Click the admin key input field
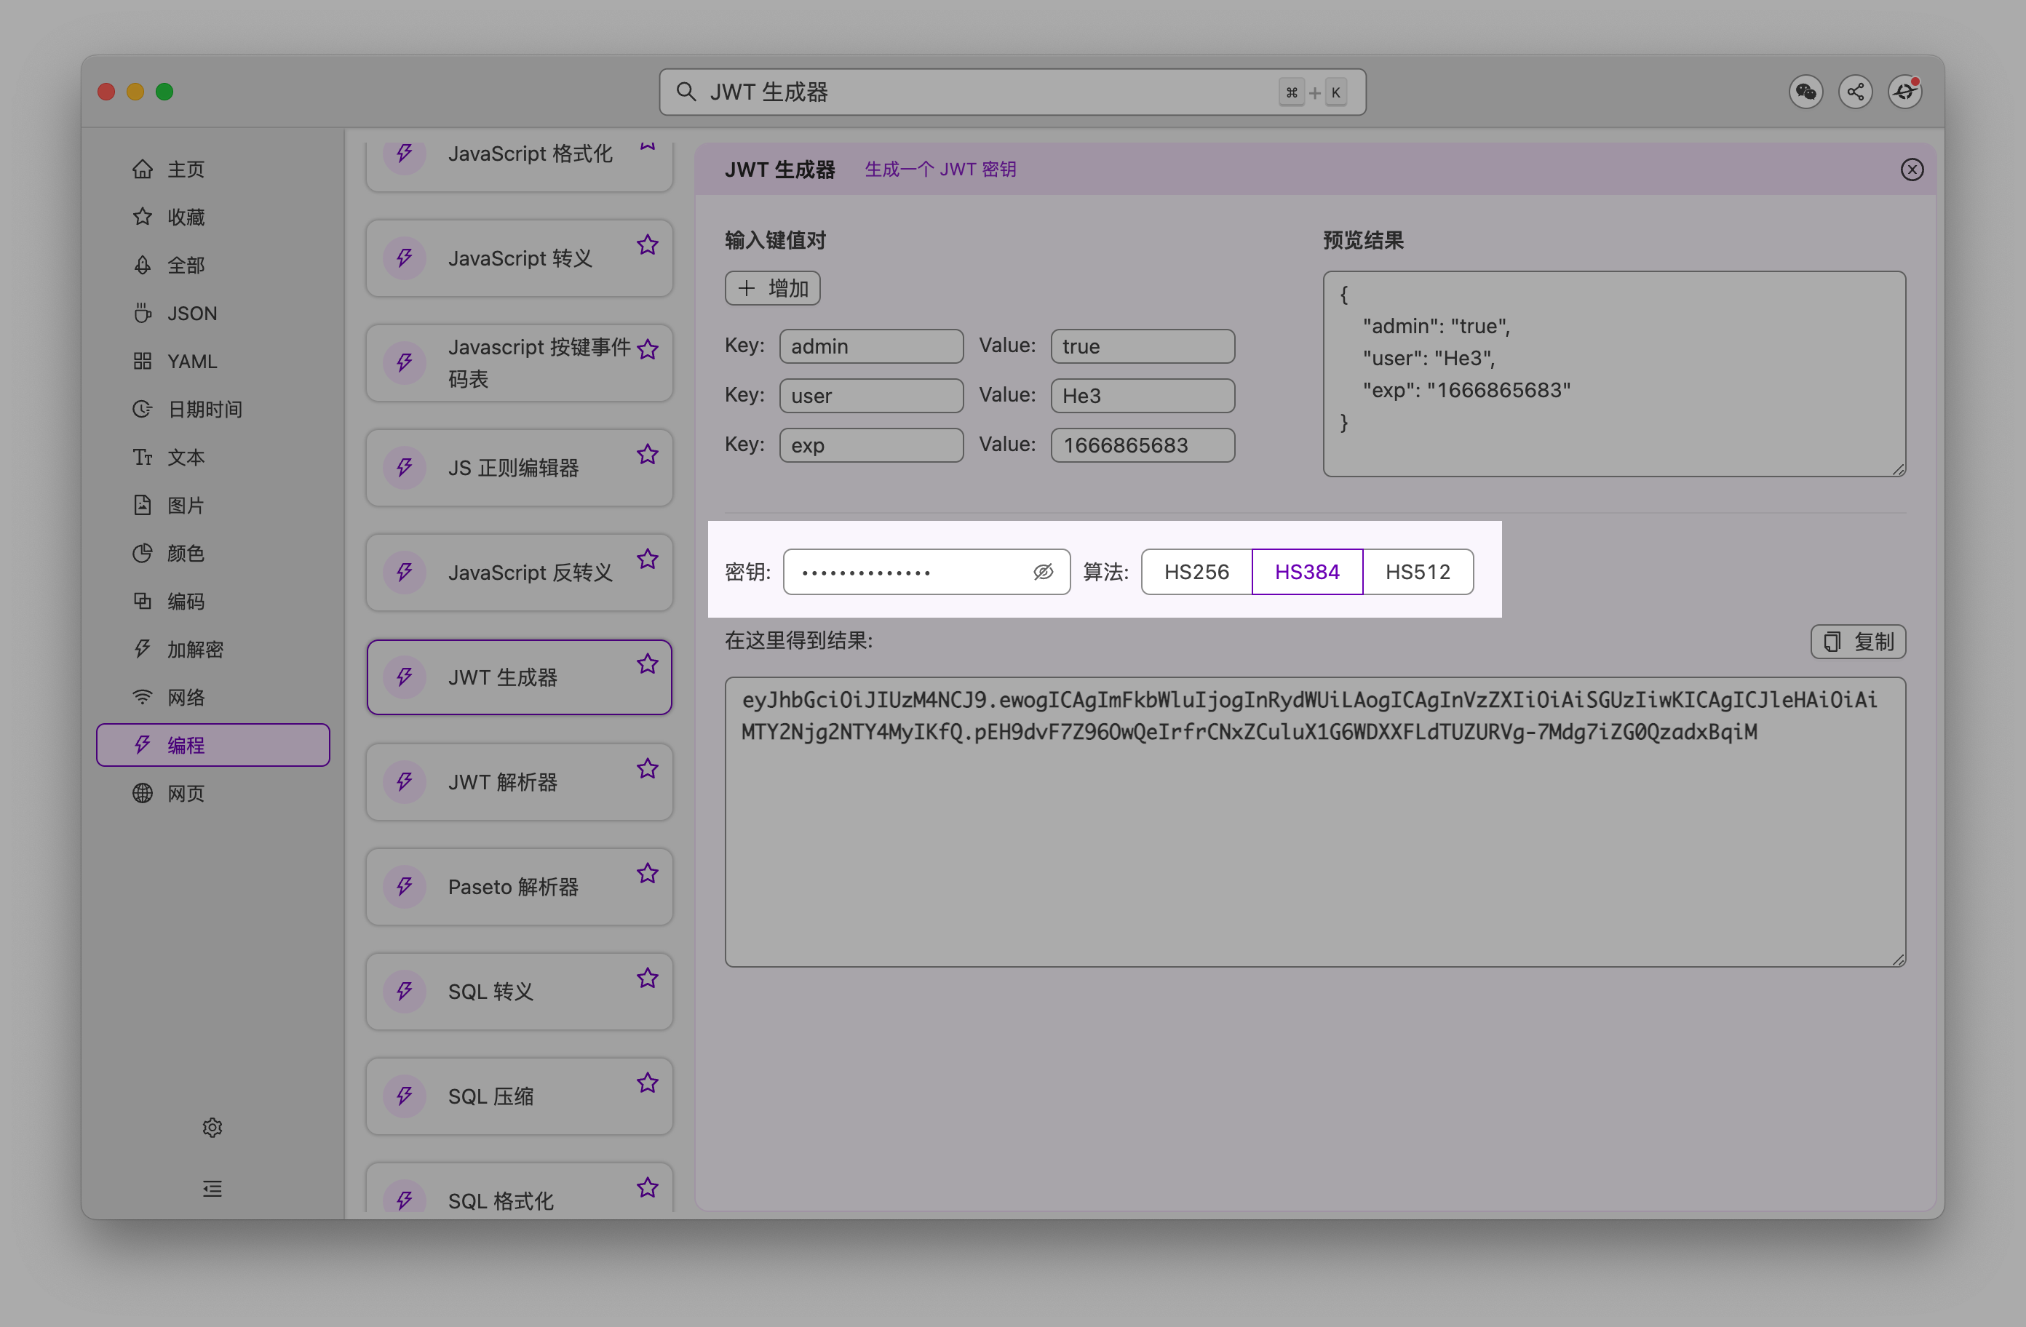2026x1327 pixels. point(871,346)
